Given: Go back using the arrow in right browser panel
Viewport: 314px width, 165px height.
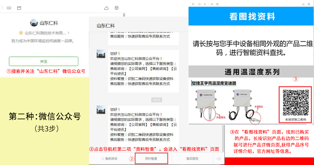Looking at the screenshot, I should (193, 4).
